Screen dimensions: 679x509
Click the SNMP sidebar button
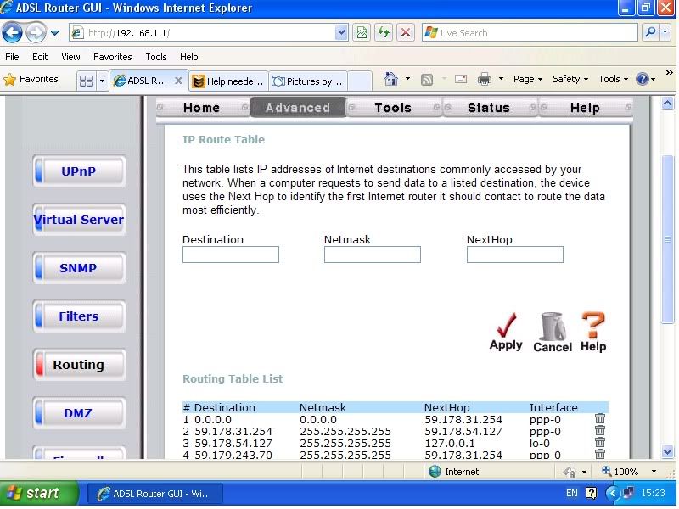pyautogui.click(x=79, y=268)
